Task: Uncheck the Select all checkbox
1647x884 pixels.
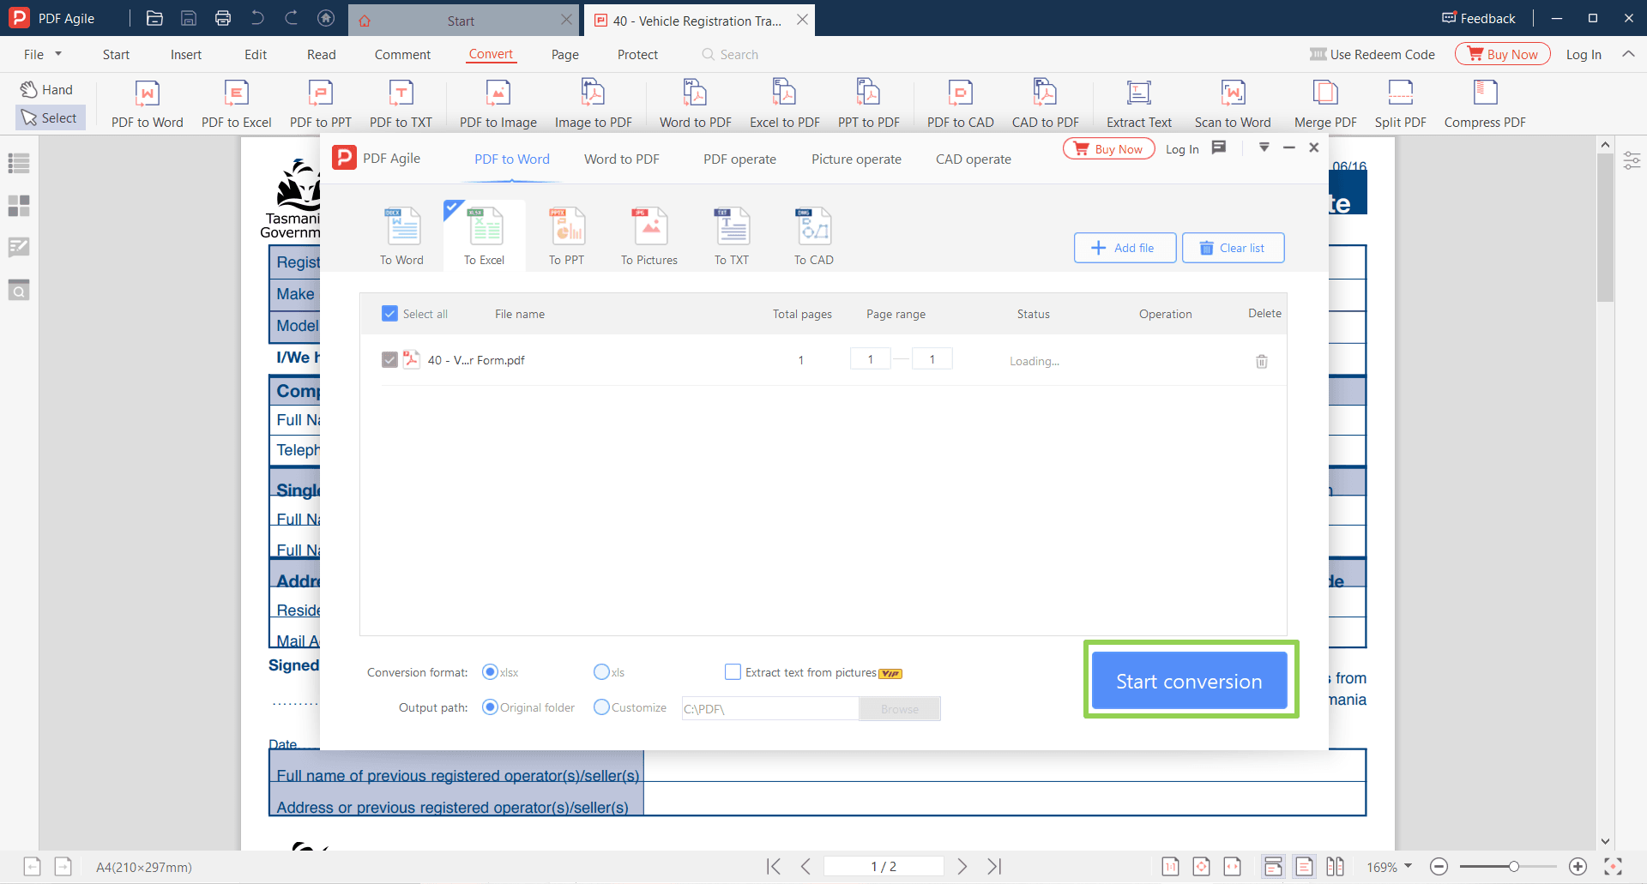Action: coord(390,314)
